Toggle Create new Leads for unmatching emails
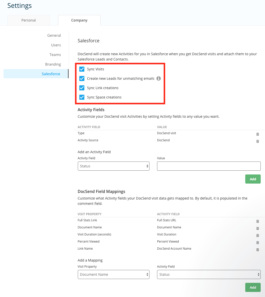Image resolution: width=265 pixels, height=297 pixels. [82, 78]
